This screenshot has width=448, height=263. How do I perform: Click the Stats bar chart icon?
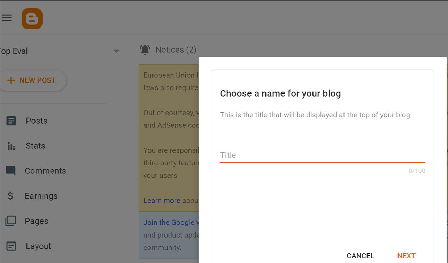pos(11,146)
